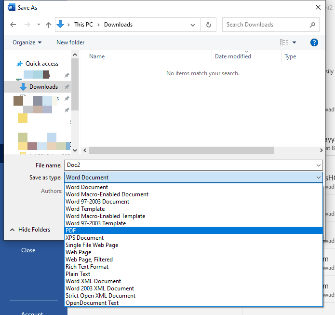Select Downloads in navigation pane
Image resolution: width=335 pixels, height=315 pixels.
tap(43, 87)
